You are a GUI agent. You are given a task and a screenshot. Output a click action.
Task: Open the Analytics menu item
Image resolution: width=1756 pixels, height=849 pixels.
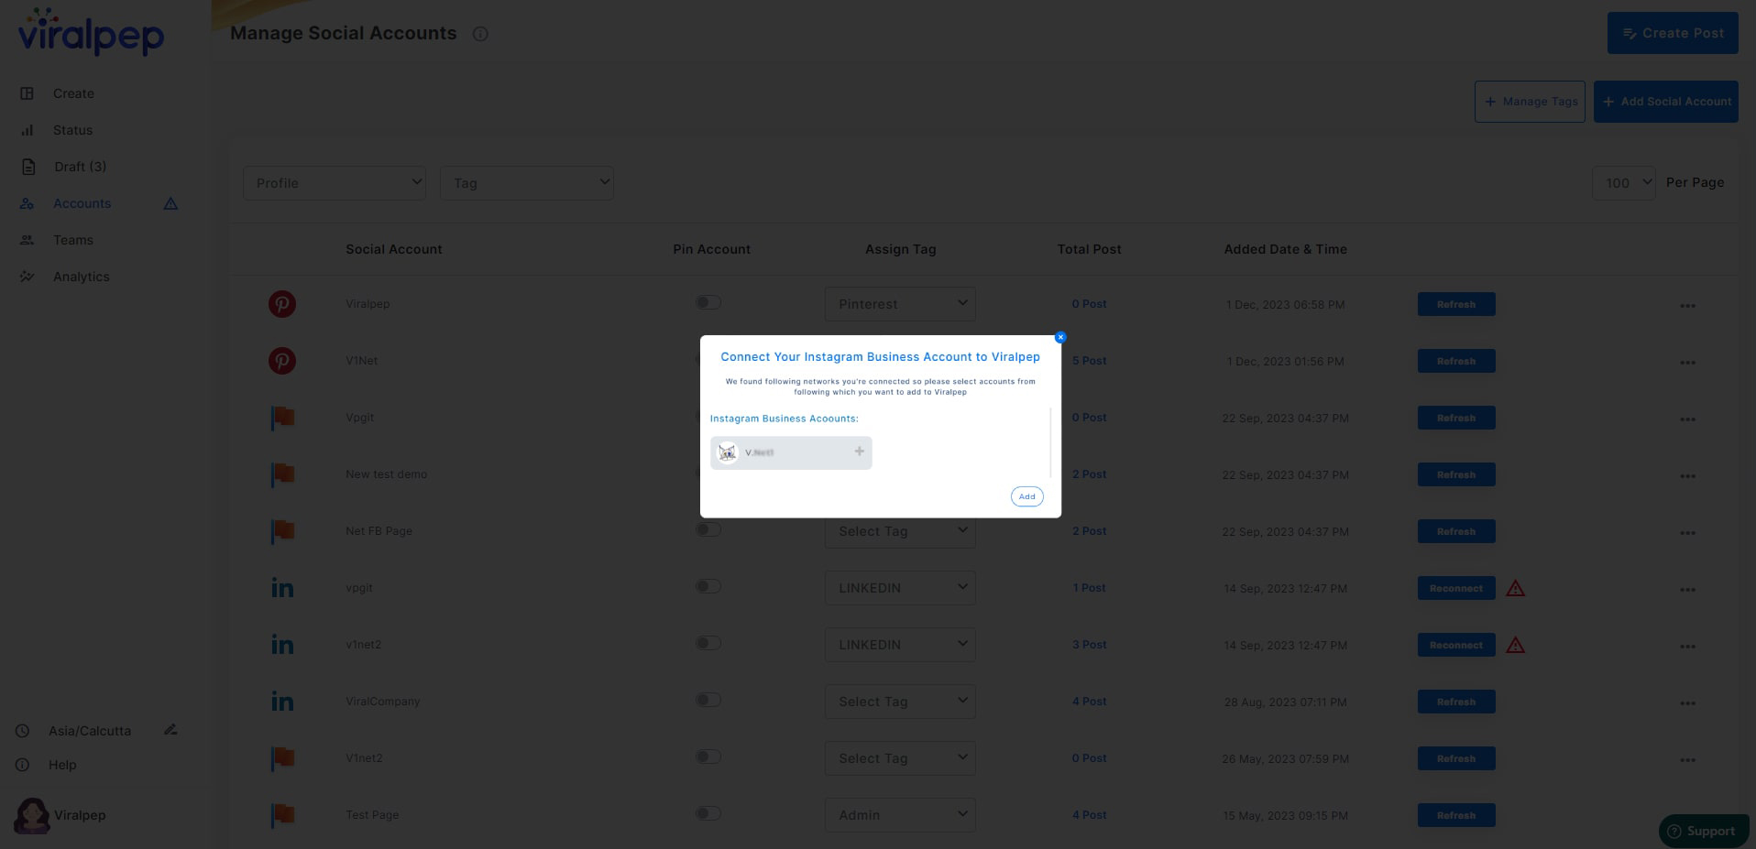tap(81, 277)
